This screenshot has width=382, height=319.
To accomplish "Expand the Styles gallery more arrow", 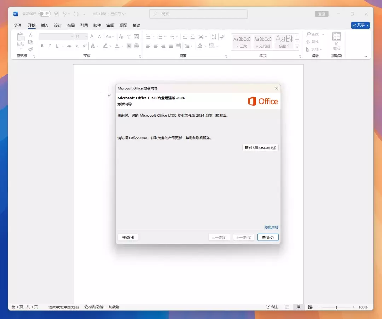I will point(297,48).
